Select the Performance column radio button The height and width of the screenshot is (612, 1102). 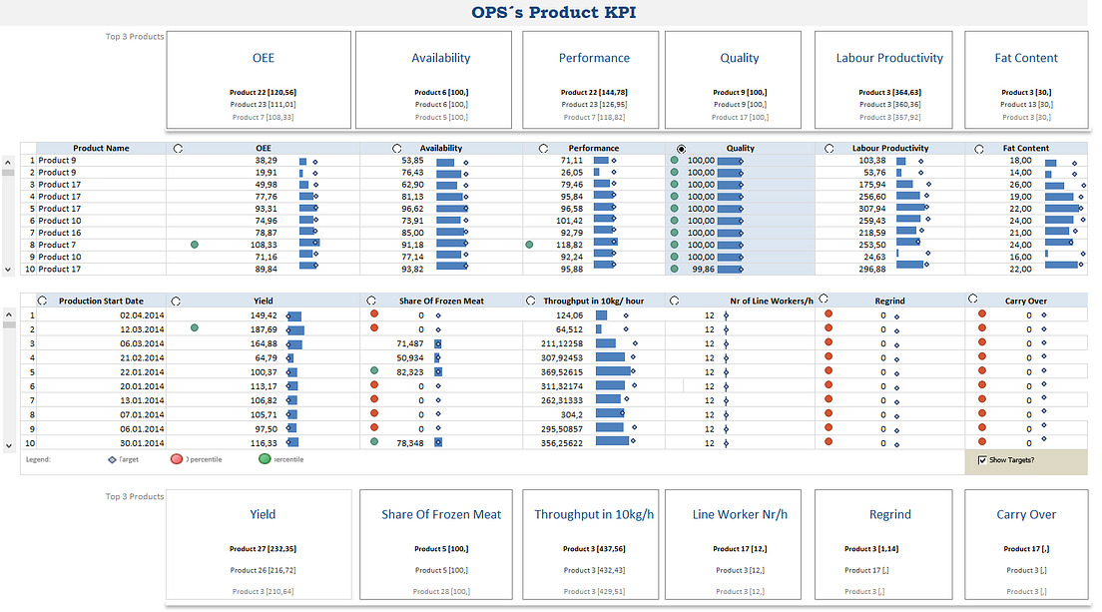pyautogui.click(x=543, y=148)
